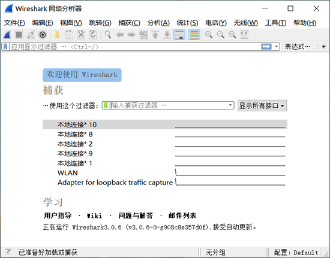Viewport: 330px width, 258px height.
Task: Open the 电话(Y) menu
Action: (x=216, y=23)
